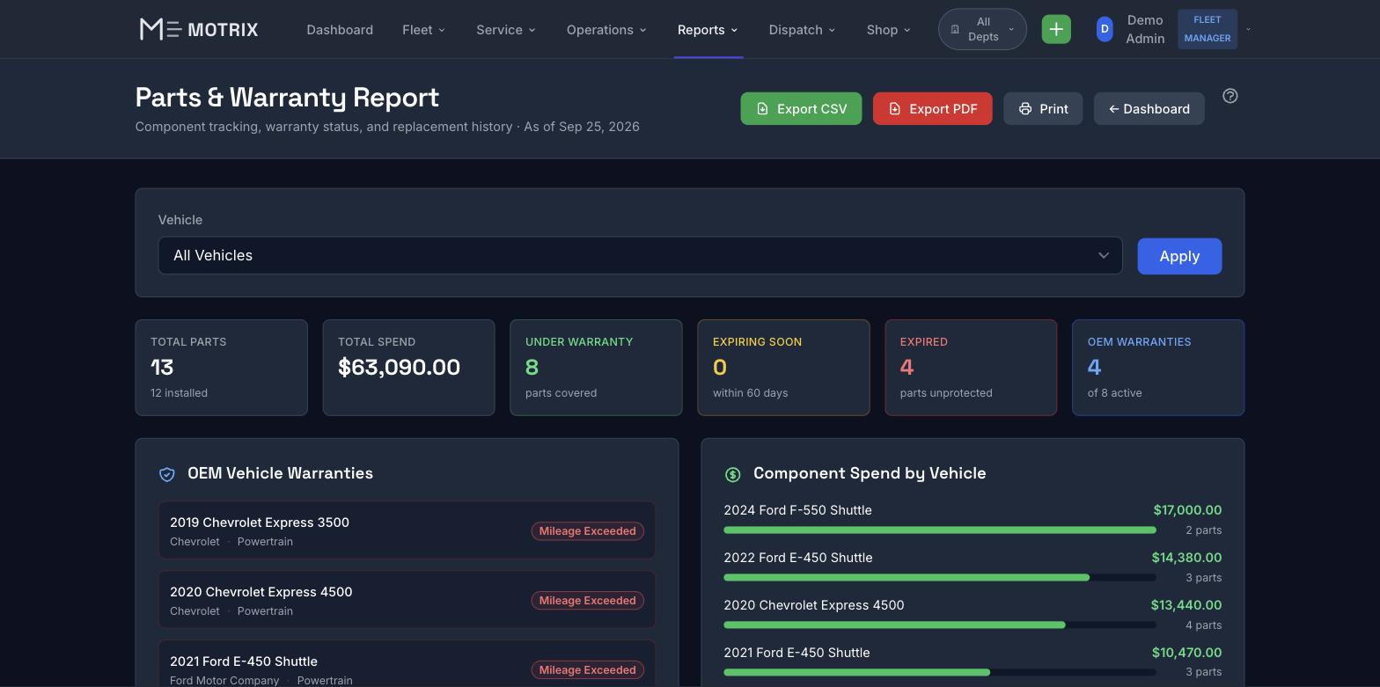This screenshot has height=687, width=1380.
Task: Expand the user account menu chevron
Action: (1248, 29)
